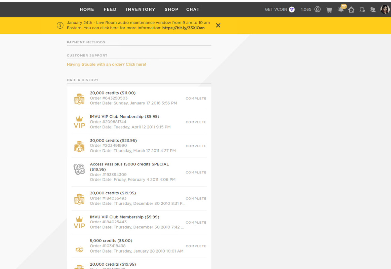The image size is (391, 269).
Task: Click the IMVU logo icon for Access Pass order
Action: tap(79, 169)
